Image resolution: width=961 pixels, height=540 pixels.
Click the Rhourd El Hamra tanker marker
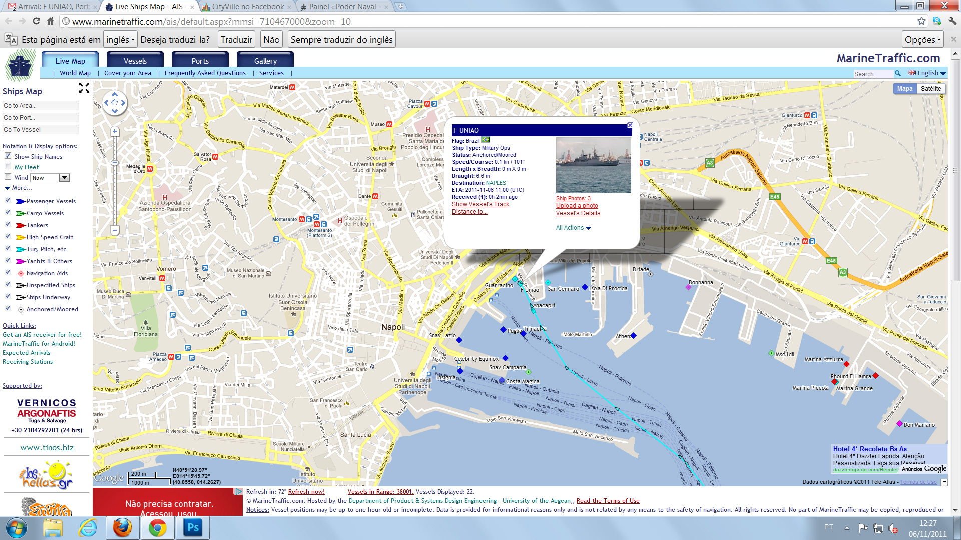[875, 375]
